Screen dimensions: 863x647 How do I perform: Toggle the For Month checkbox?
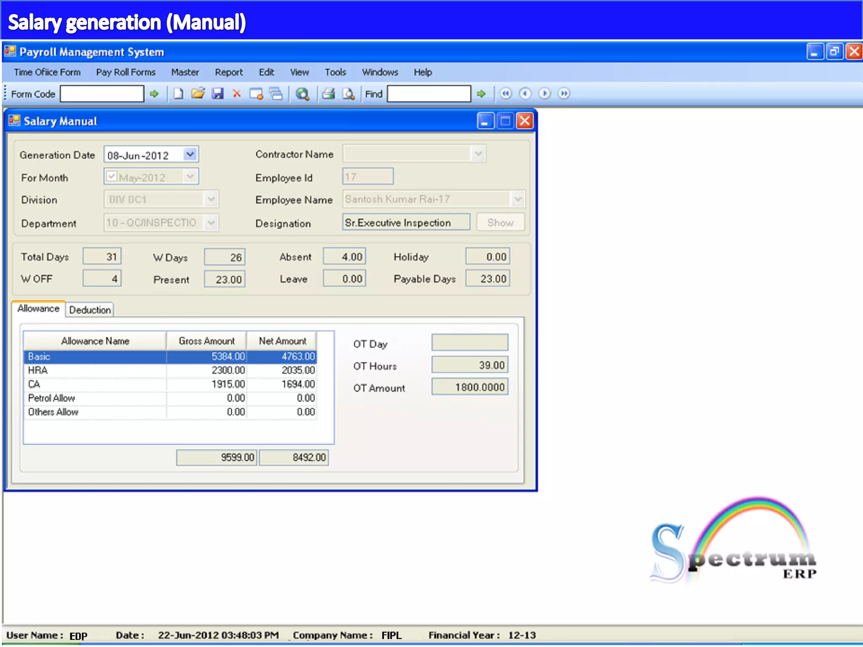pyautogui.click(x=112, y=176)
